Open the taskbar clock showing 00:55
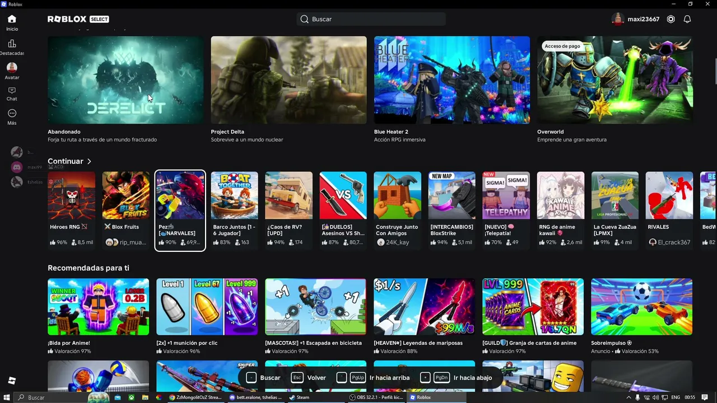Image resolution: width=717 pixels, height=403 pixels. coord(690,397)
